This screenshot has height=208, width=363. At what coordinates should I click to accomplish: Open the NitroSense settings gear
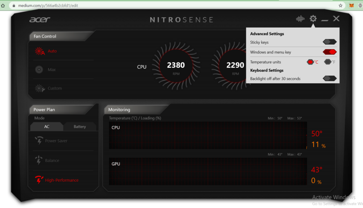tap(313, 19)
